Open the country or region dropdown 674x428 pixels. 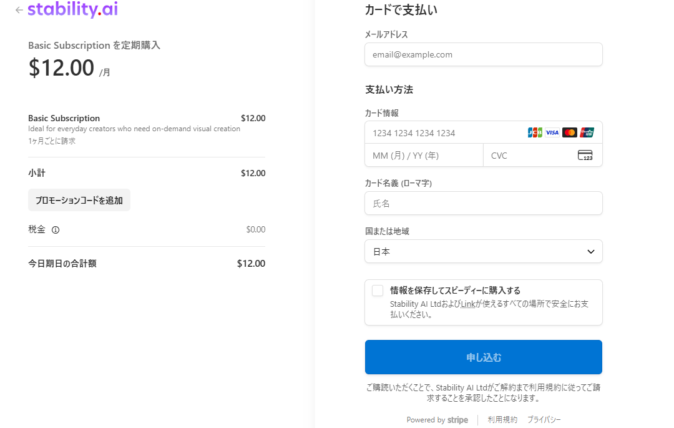tap(483, 251)
